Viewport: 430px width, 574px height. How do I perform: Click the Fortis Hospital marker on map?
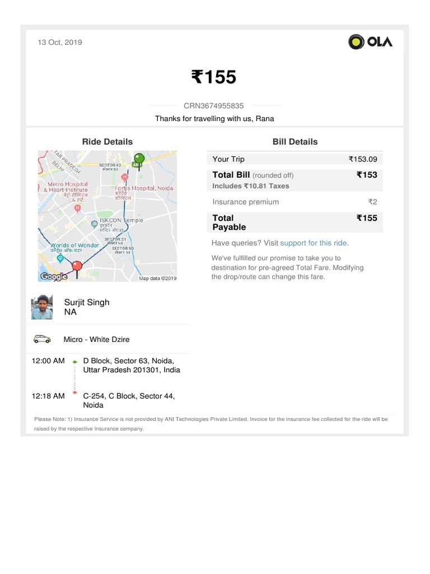[125, 177]
